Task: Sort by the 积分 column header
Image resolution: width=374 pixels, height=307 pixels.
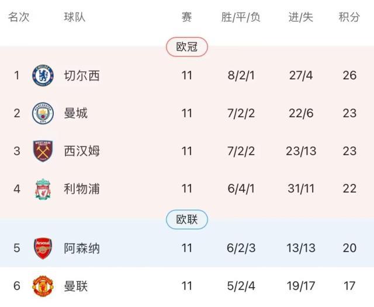Action: point(349,17)
